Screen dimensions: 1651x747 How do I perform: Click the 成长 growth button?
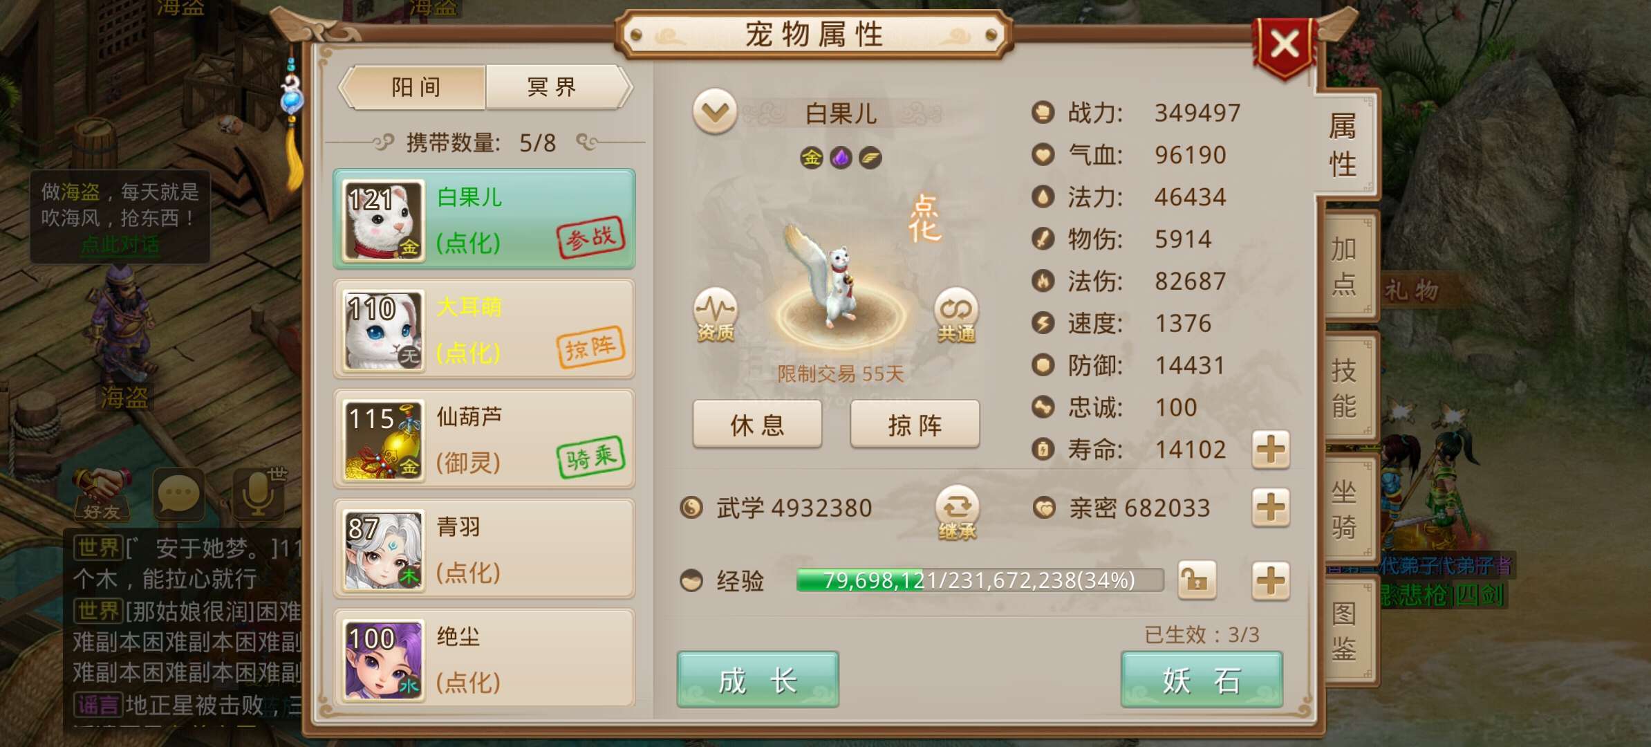pyautogui.click(x=758, y=680)
